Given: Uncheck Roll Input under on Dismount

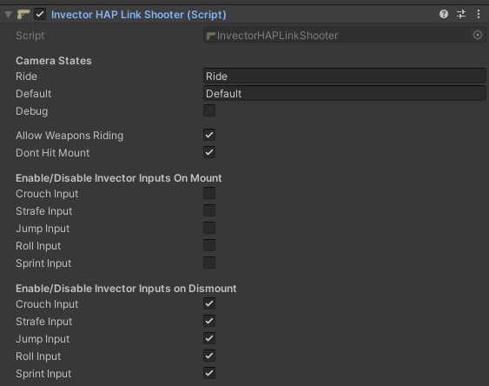Looking at the screenshot, I should (209, 356).
